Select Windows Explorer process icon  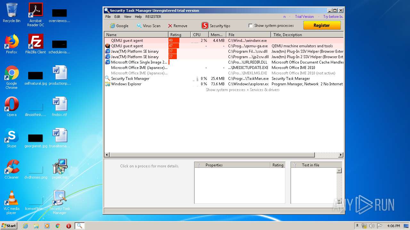(108, 84)
